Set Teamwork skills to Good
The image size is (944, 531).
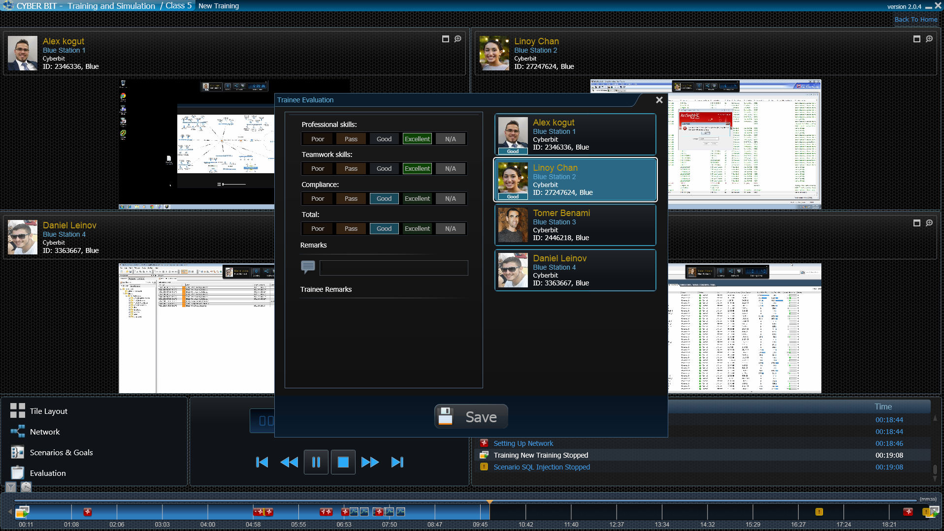tap(384, 169)
